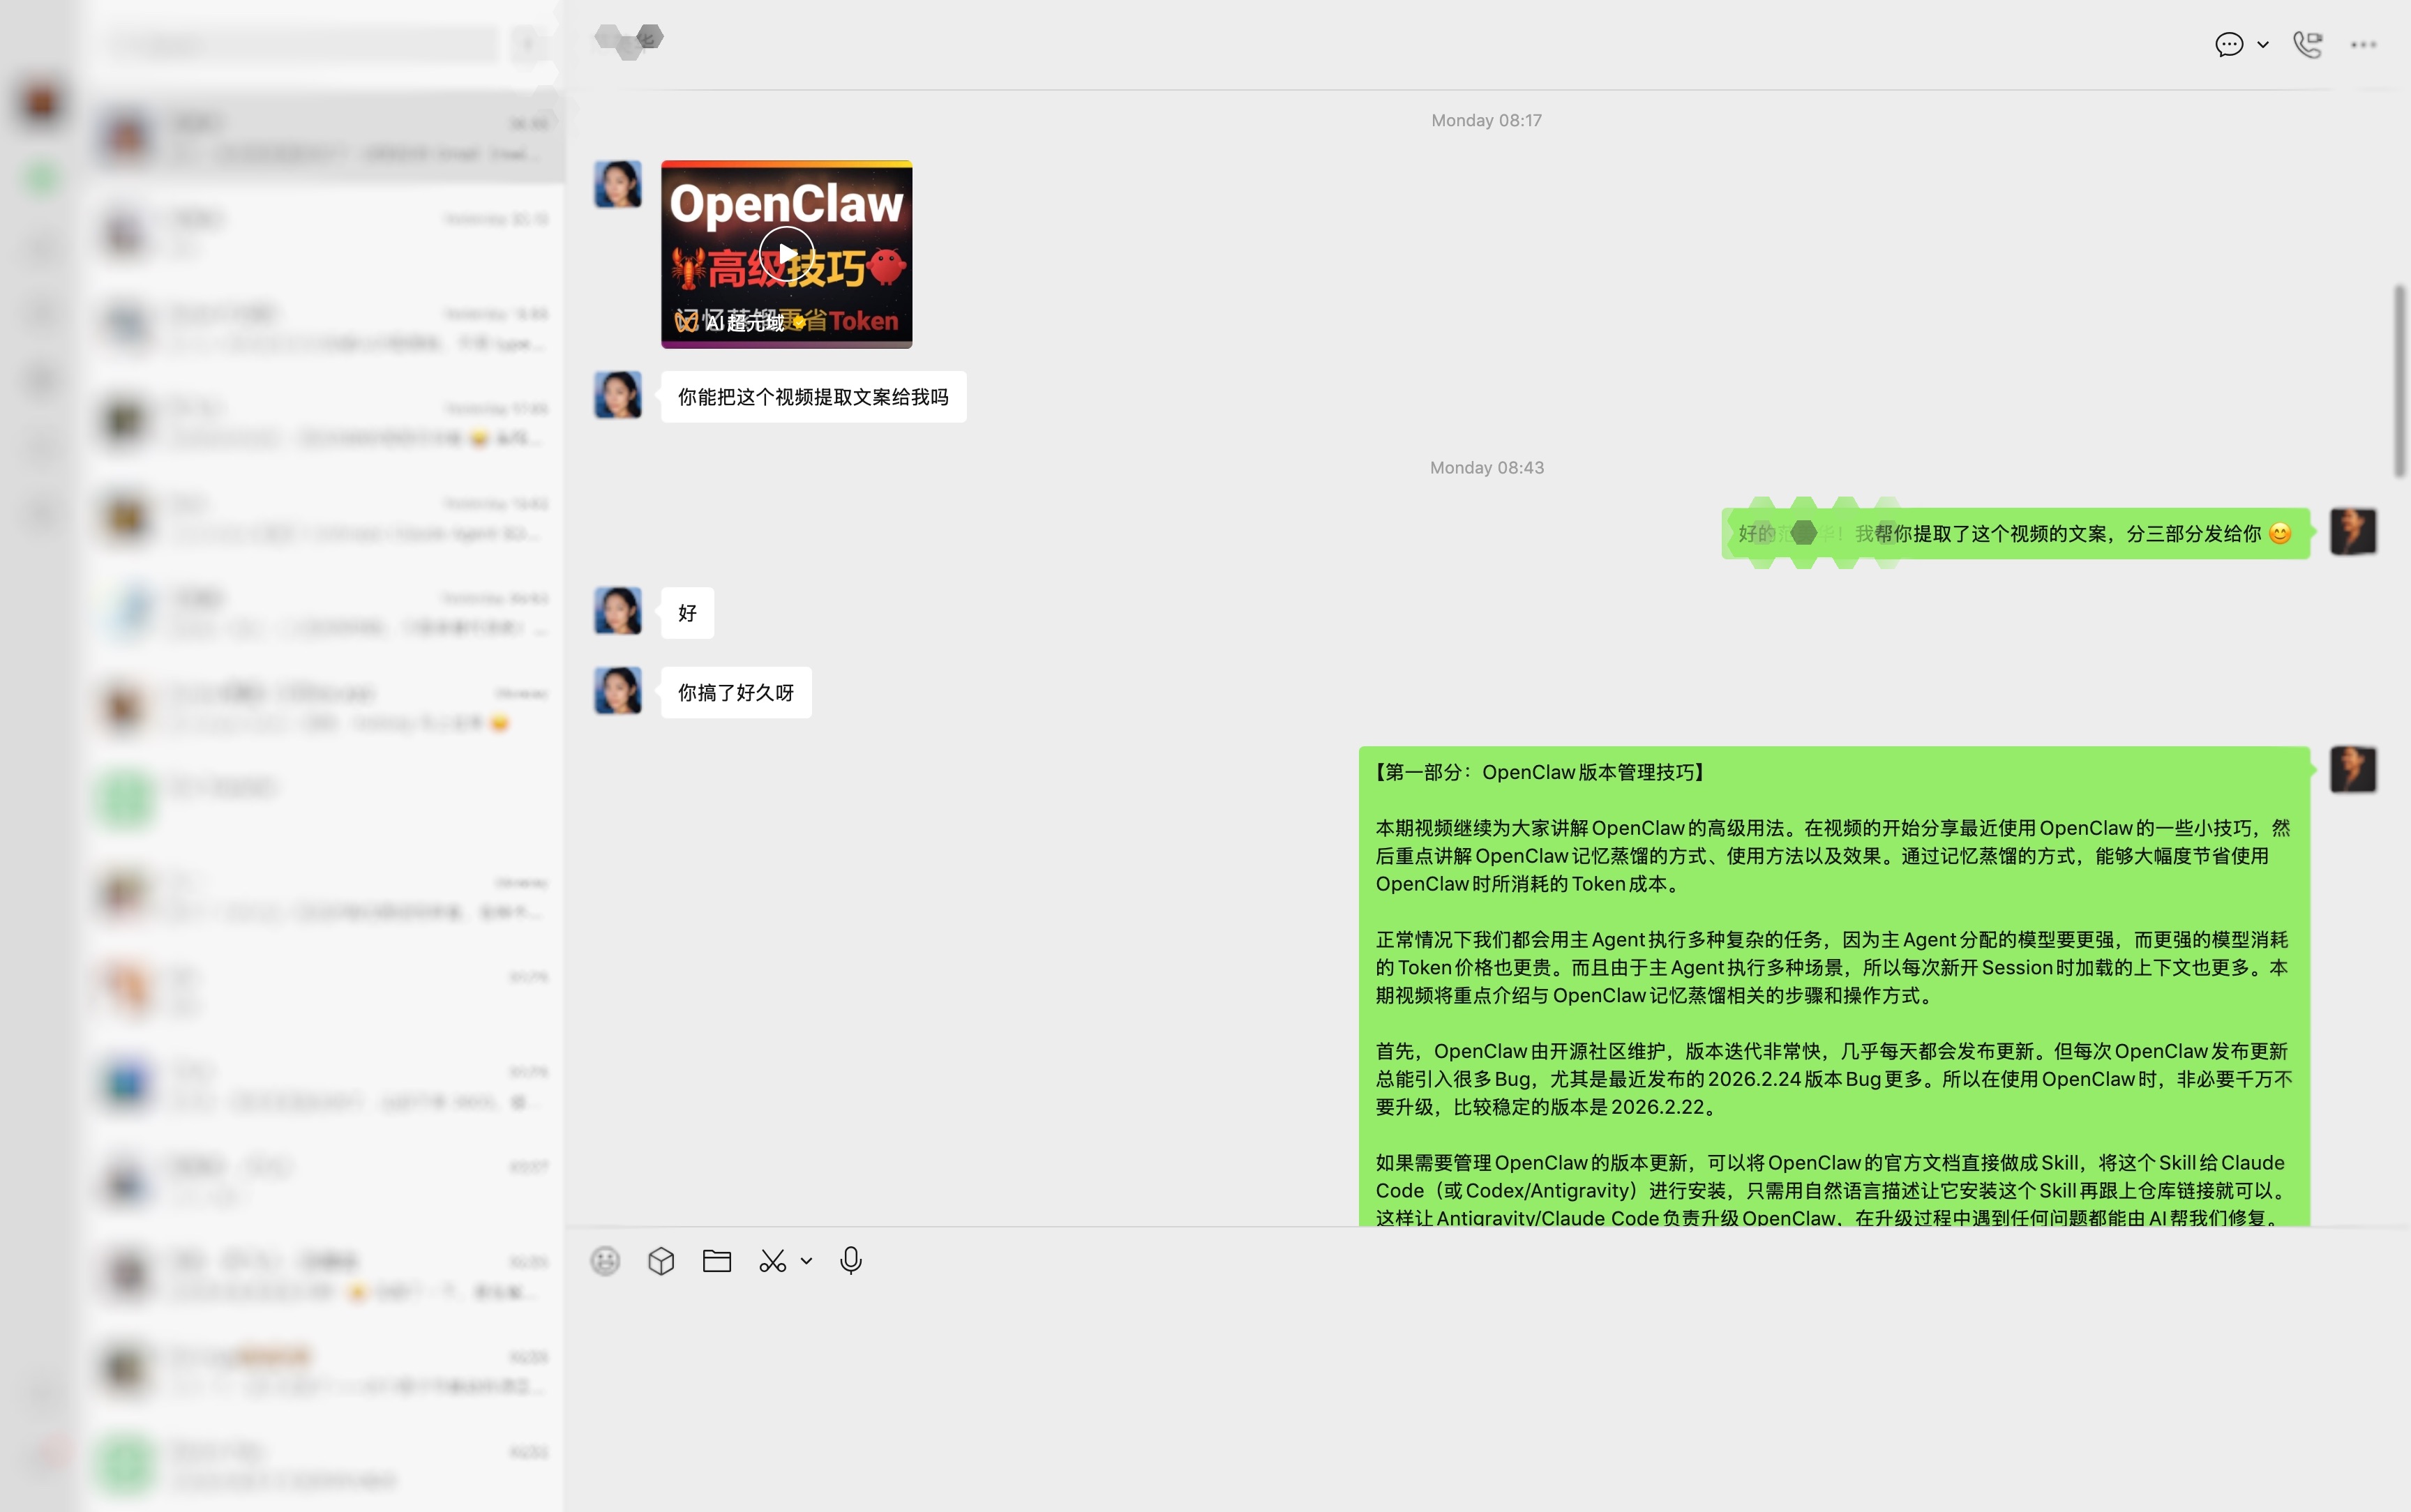Take a screenshot with the scissors icon
The height and width of the screenshot is (1512, 2411).
point(772,1260)
